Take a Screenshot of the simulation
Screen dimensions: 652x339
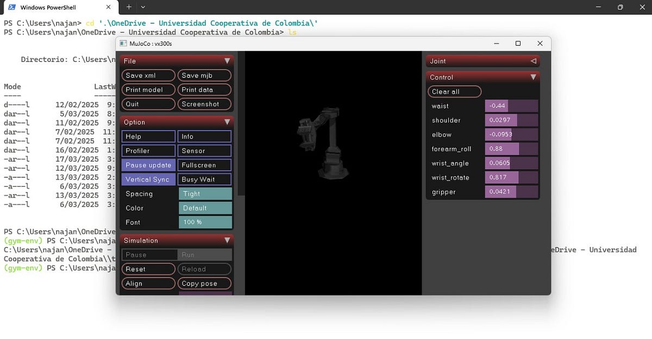[x=204, y=104]
